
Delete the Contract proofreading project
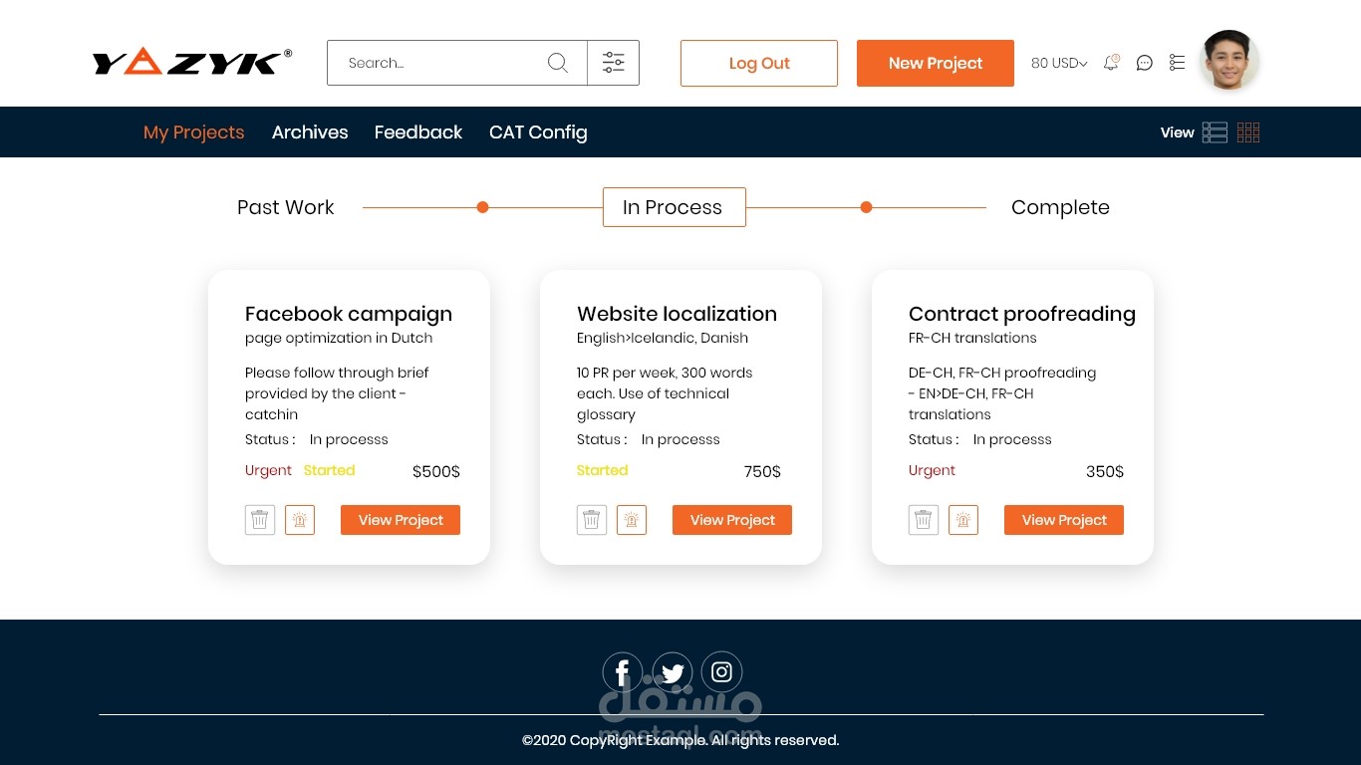pyautogui.click(x=924, y=520)
